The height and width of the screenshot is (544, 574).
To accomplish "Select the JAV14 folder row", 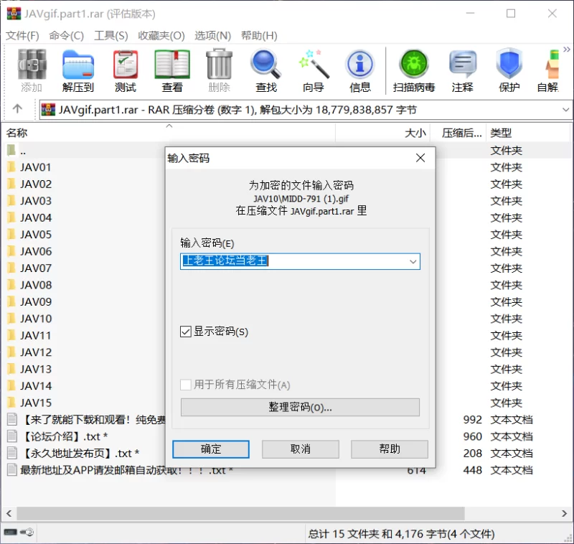I will pos(35,386).
